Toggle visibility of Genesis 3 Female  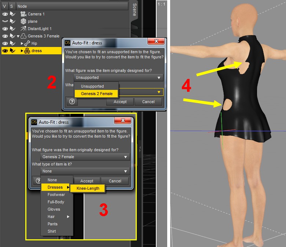coord(5,36)
